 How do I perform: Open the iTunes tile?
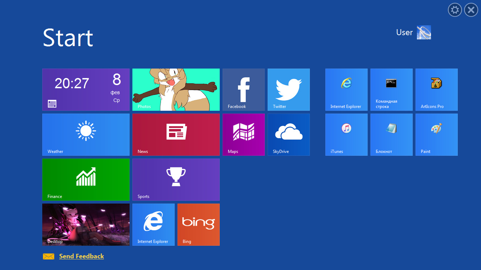pos(346,135)
